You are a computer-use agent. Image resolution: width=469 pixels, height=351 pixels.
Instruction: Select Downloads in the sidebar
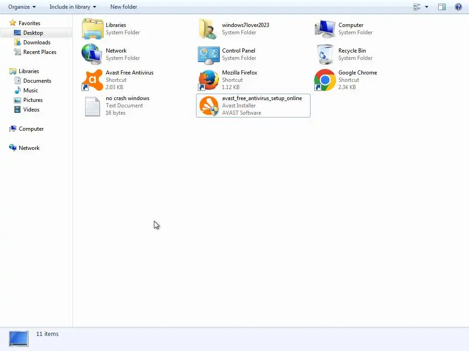(37, 43)
